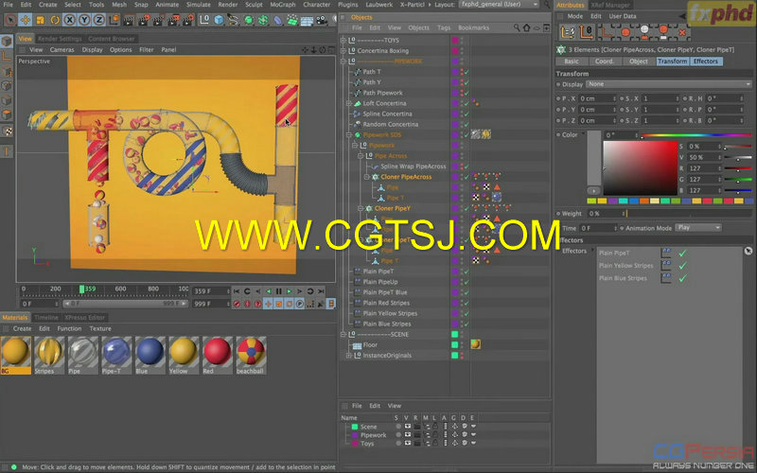Open the Coord. attribute tab
Viewport: 757px width, 473px height.
(x=605, y=61)
